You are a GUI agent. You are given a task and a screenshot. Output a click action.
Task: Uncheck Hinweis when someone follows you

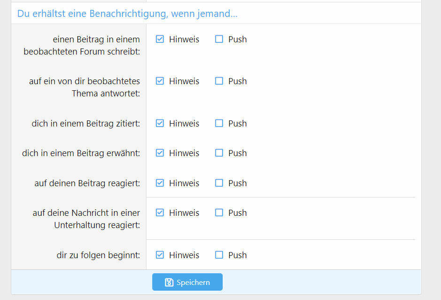pos(160,255)
